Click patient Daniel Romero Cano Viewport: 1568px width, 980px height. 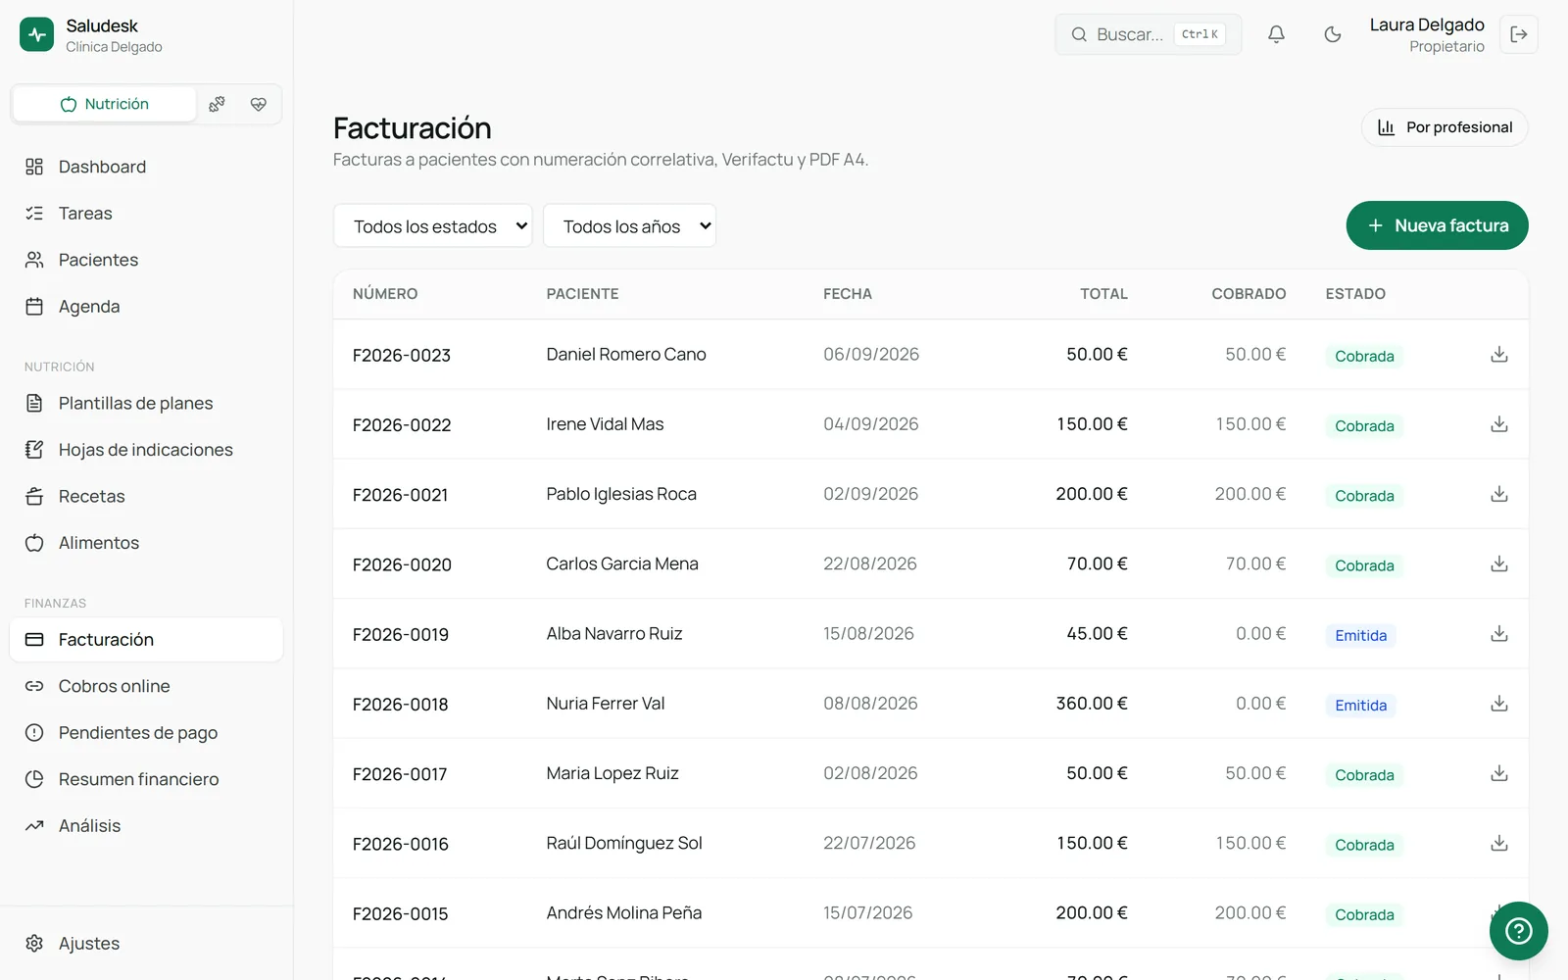(x=626, y=355)
